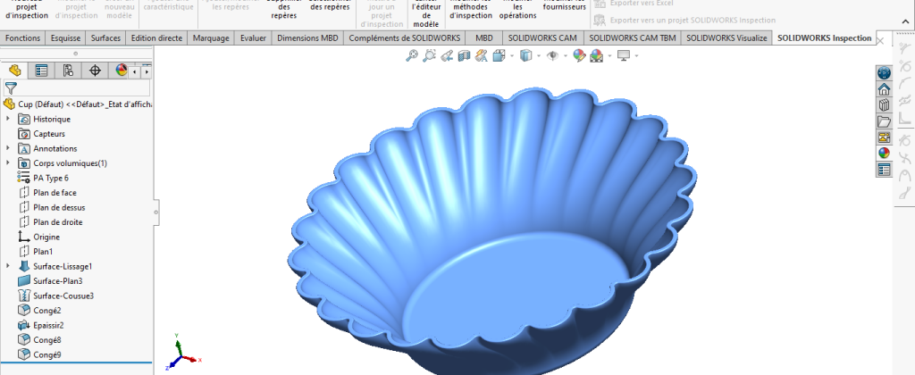Open the Surfaces ribbon tab
915x375 pixels.
(106, 37)
